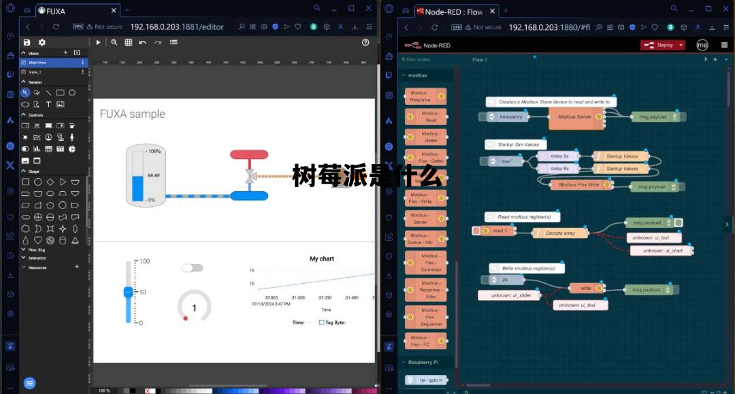Viewport: 735px width, 394px height.
Task: Toggle msg.payload debug after Modbus Server
Action: (x=683, y=116)
